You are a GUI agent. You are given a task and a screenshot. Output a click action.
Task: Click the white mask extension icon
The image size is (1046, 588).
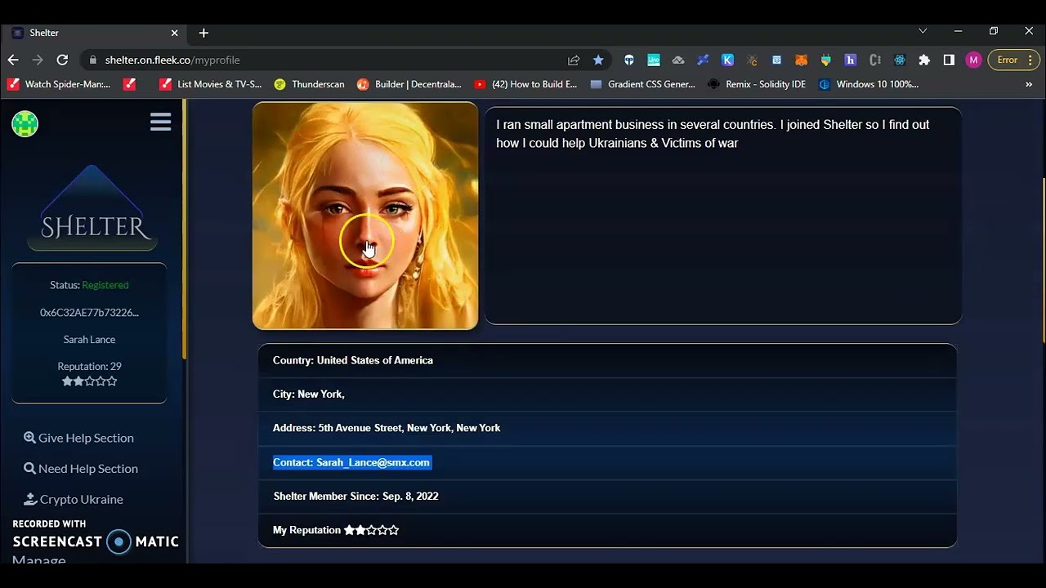[x=628, y=60]
